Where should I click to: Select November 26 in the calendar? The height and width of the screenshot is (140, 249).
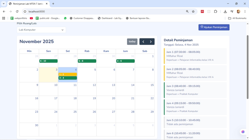87,116
